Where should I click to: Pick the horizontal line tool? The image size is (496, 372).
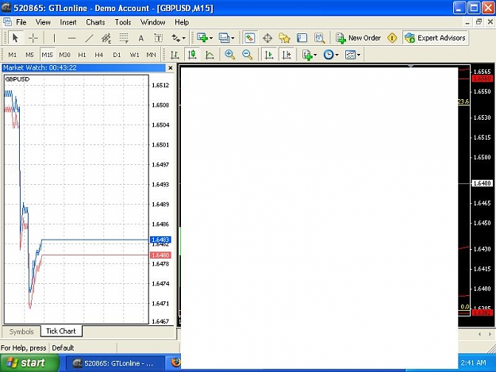71,38
